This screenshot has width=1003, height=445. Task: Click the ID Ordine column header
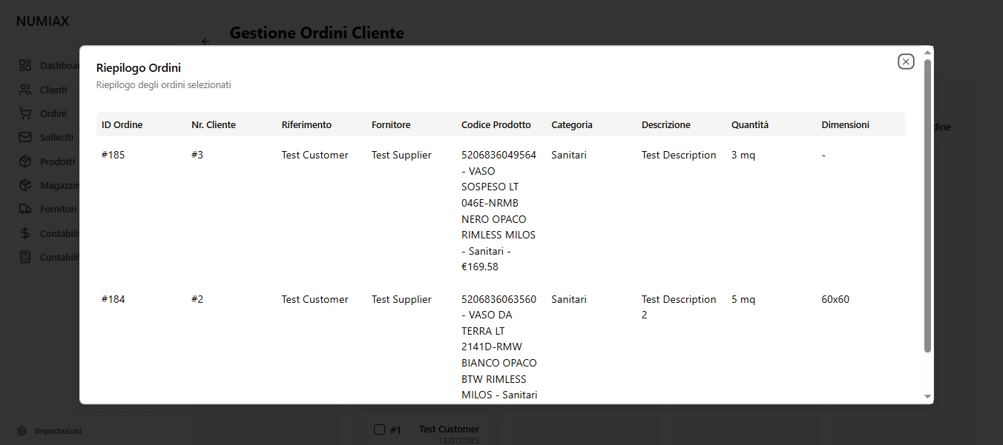click(x=122, y=124)
